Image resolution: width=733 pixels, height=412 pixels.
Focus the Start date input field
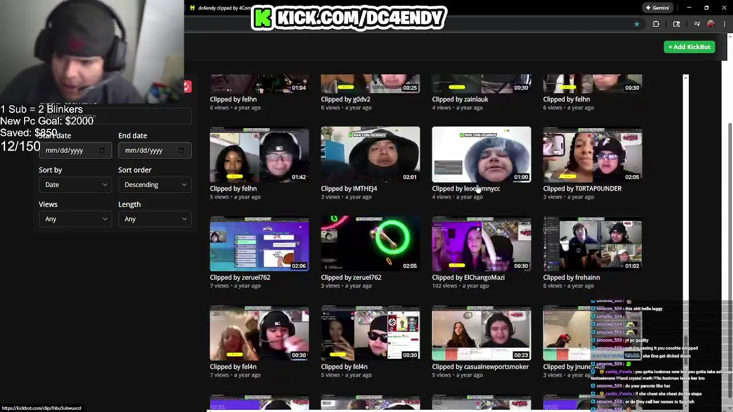pyautogui.click(x=75, y=150)
